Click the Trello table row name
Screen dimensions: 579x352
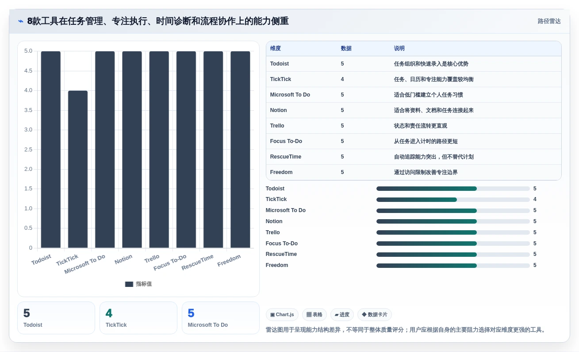pos(277,126)
